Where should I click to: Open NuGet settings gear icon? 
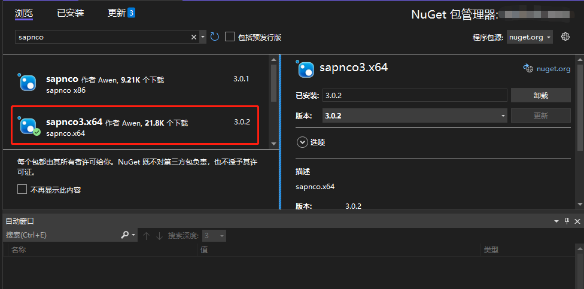click(x=565, y=36)
